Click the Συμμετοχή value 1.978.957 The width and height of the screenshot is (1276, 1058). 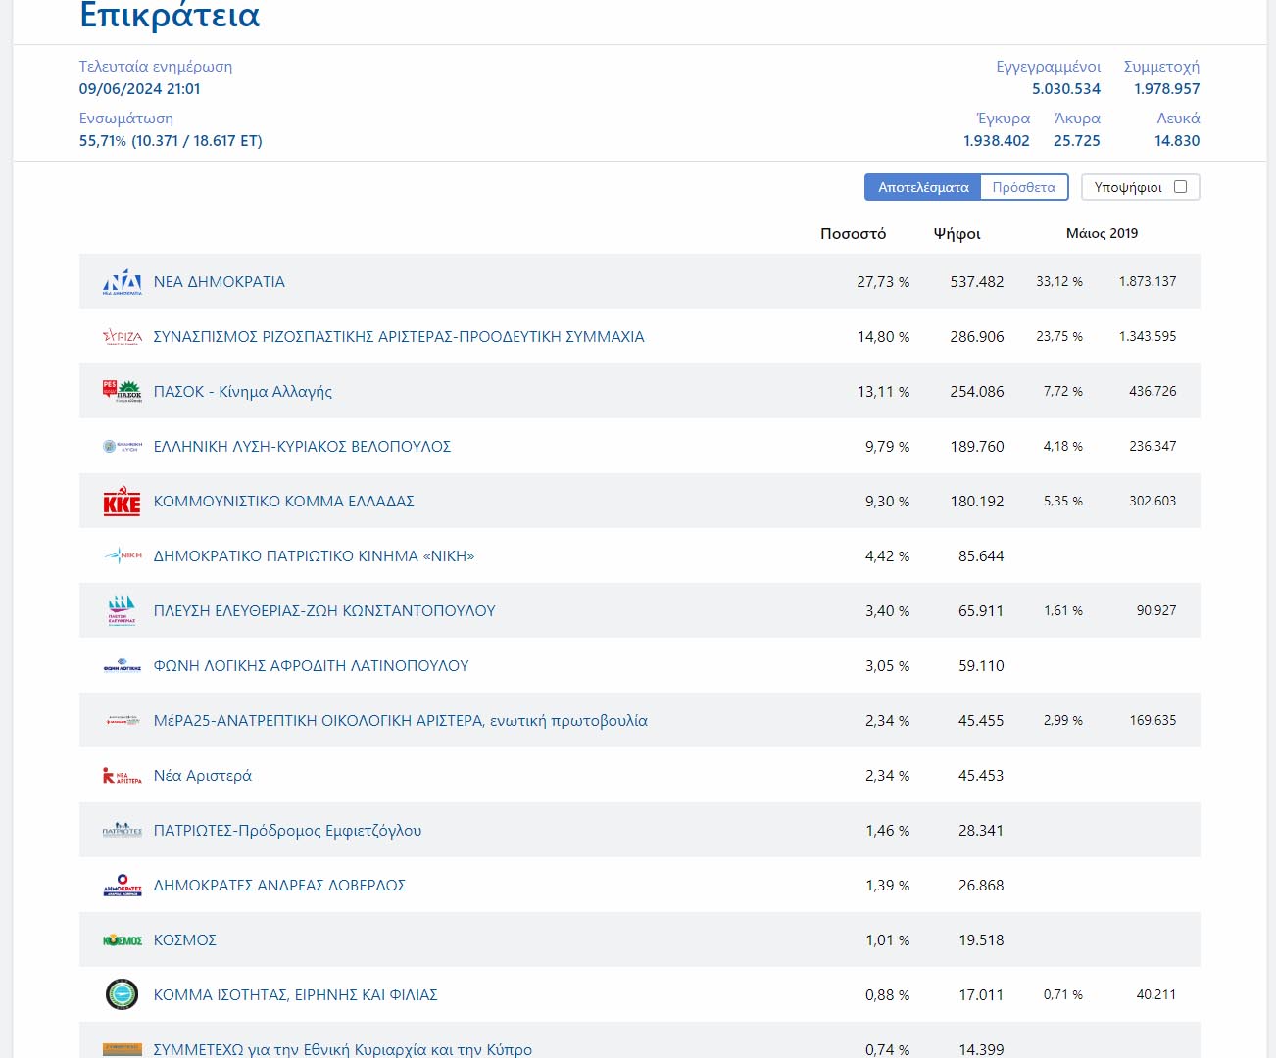pos(1167,89)
